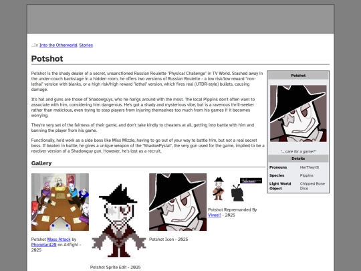This screenshot has height=271, width=361.
Task: Click the Gallery section heading
Action: click(41, 163)
